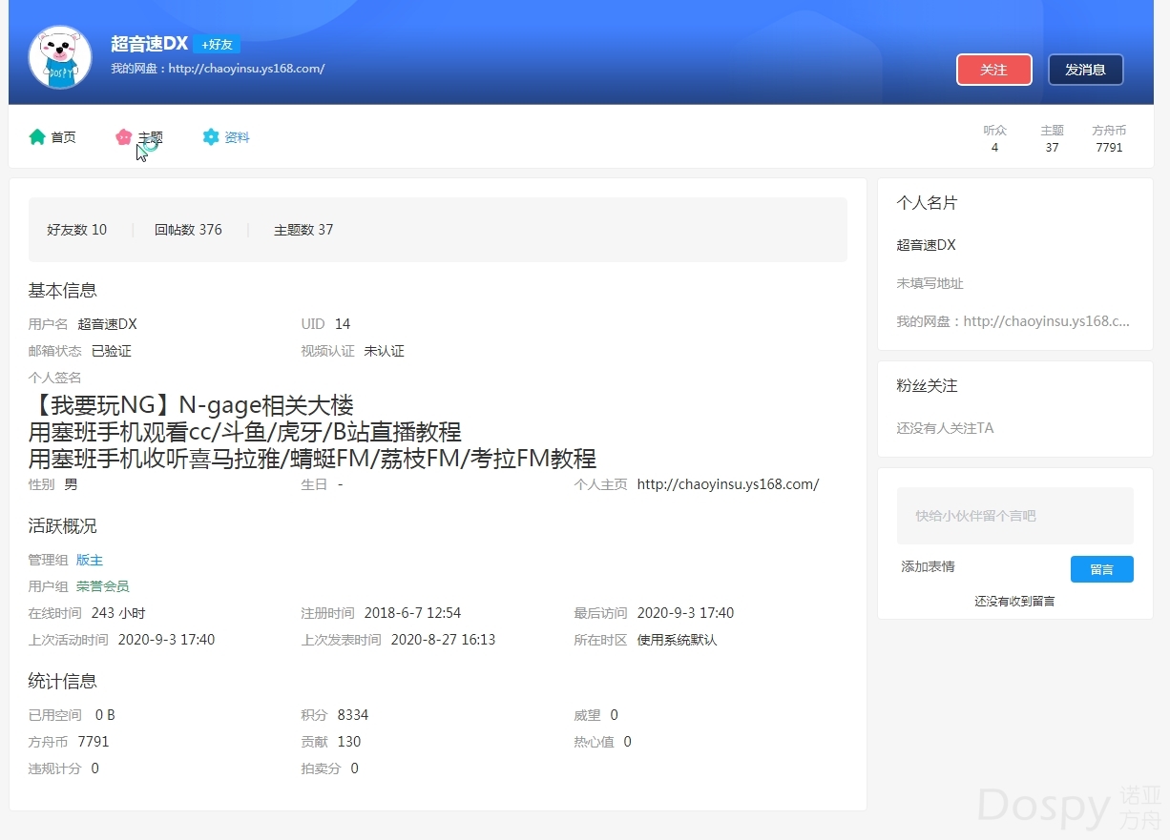Click the 回帖数 376 link

pos(188,230)
